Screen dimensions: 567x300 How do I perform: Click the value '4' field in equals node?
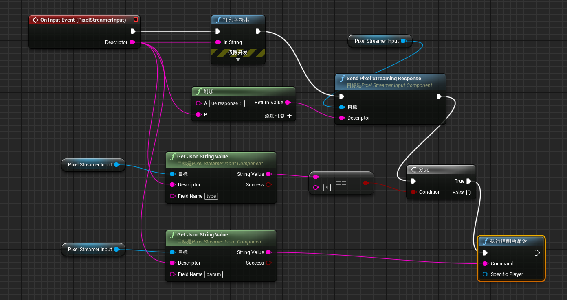(327, 188)
